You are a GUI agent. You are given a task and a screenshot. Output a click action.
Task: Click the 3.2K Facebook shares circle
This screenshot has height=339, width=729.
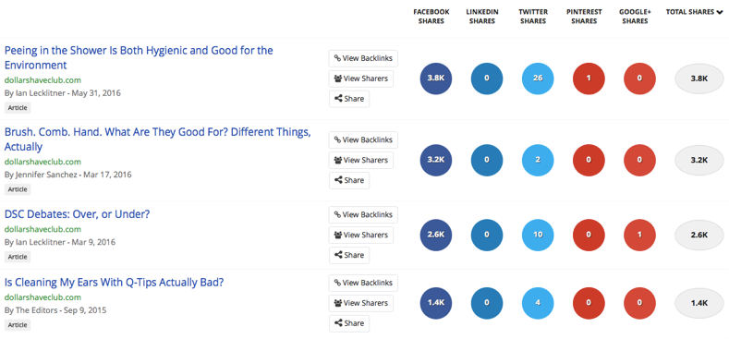435,161
